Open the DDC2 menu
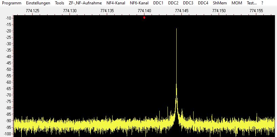 (173, 3)
